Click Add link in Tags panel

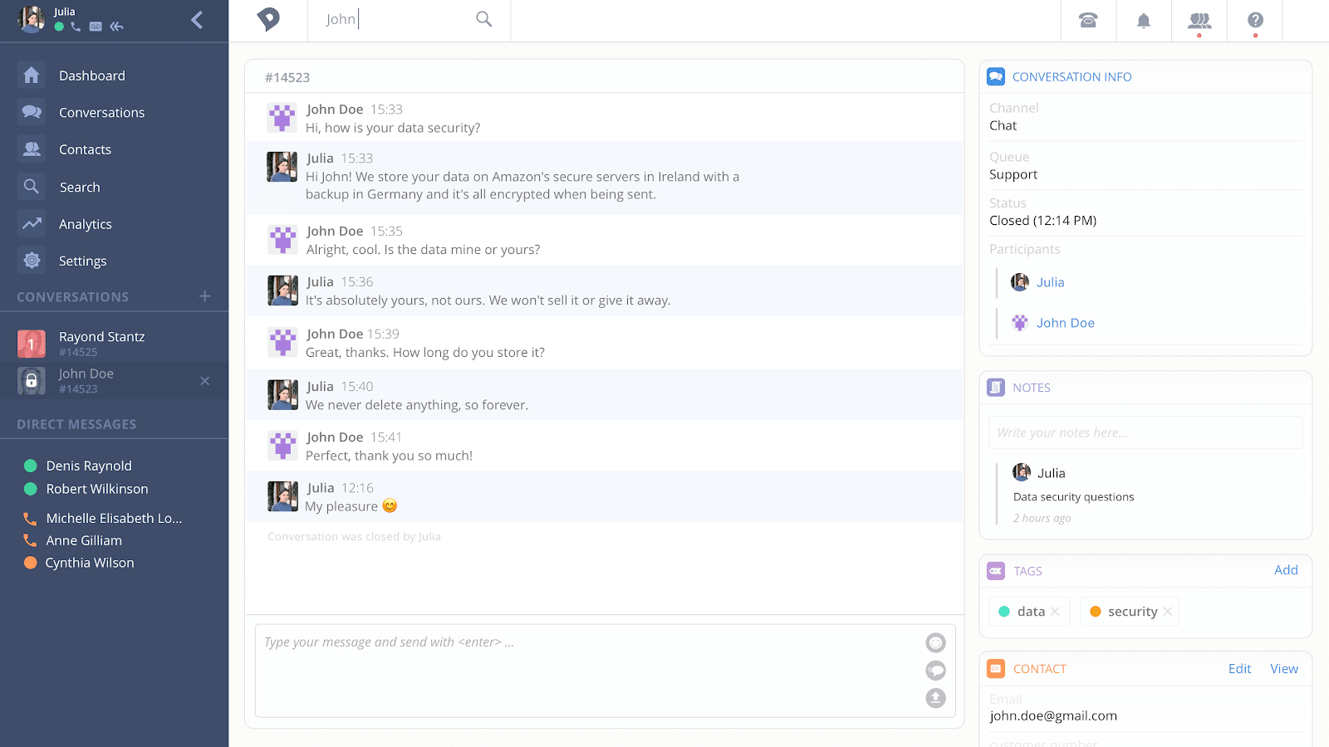[x=1286, y=570]
